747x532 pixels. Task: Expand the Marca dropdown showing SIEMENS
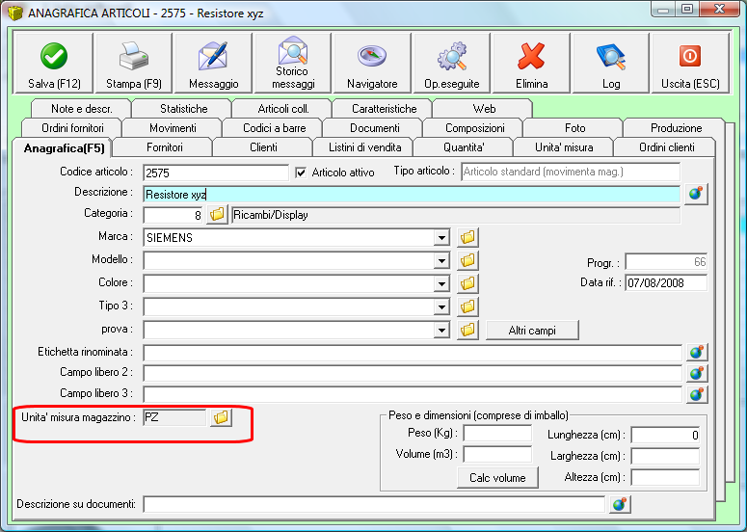tap(441, 237)
